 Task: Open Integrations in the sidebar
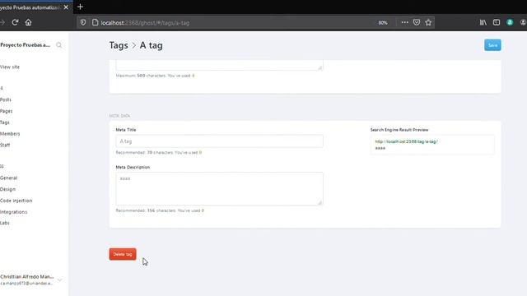pos(14,212)
